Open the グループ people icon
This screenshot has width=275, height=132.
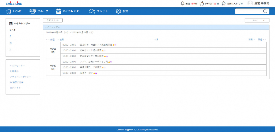[x=32, y=11]
